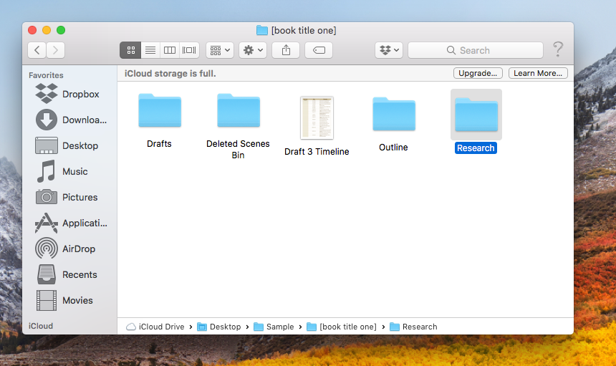The height and width of the screenshot is (366, 616).
Task: Click iCloud Drive in the path bar
Action: 155,327
